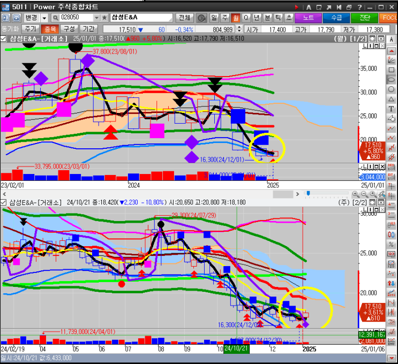Click the second layout icon at top left
Image resolution: width=398 pixels, height=364 pixels.
17,18
